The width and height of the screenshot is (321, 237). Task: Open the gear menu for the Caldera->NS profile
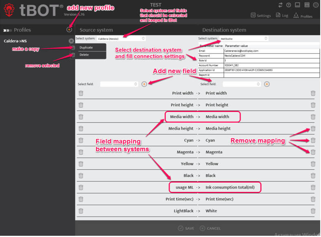click(71, 41)
